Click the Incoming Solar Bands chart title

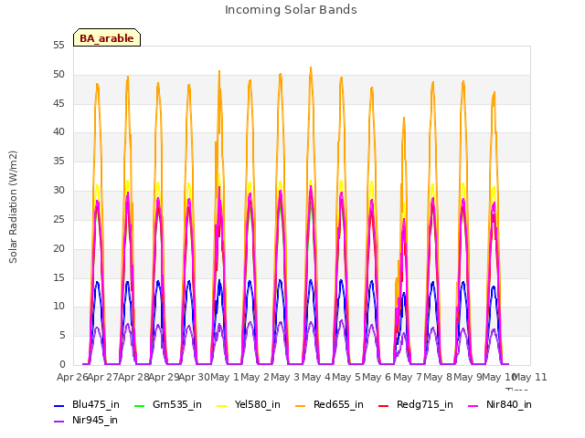coord(291,10)
